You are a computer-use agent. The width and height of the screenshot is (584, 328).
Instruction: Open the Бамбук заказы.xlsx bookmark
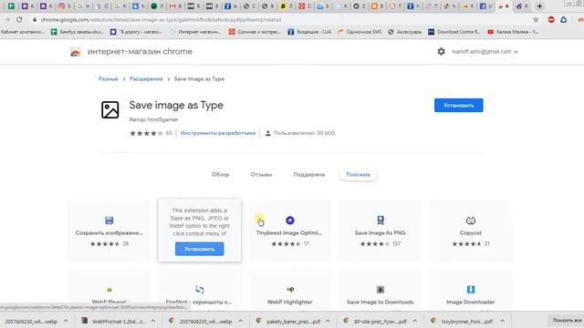click(x=78, y=32)
